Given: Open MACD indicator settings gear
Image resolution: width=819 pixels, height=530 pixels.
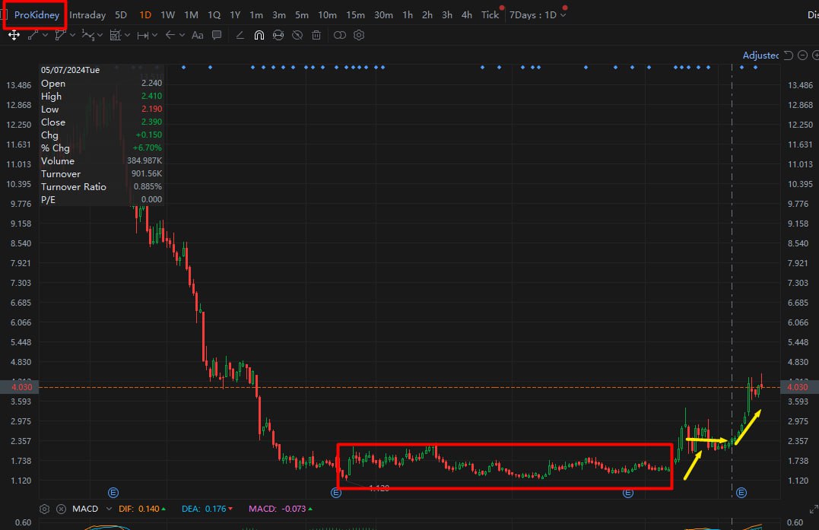Looking at the screenshot, I should (x=45, y=509).
